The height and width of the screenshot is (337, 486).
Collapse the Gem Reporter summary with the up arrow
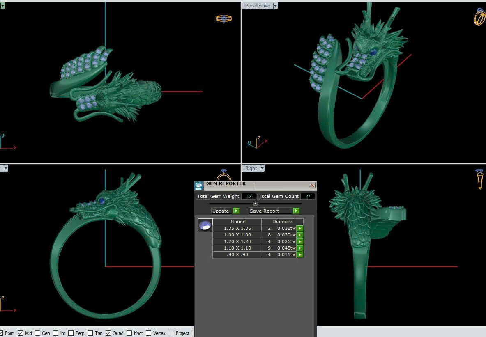[255, 204]
